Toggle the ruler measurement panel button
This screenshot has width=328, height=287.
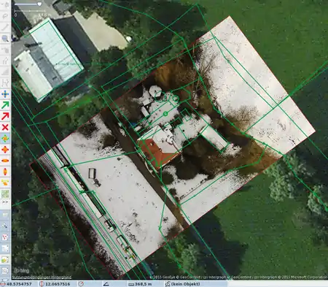click(x=5, y=226)
